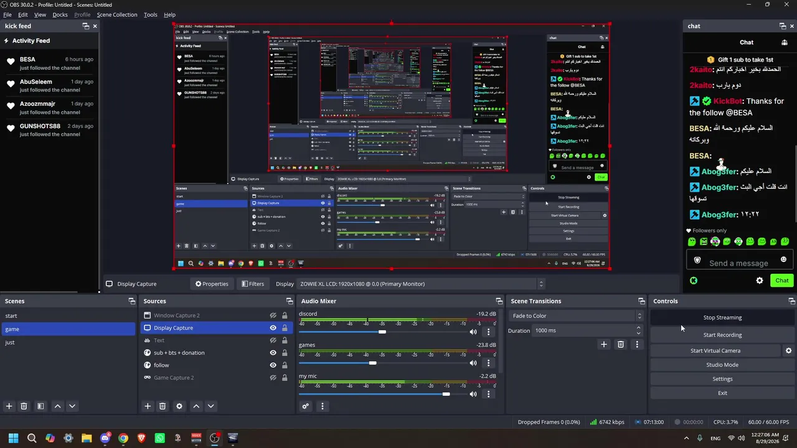Click the Stop Streaming button
This screenshot has height=448, width=797.
pyautogui.click(x=722, y=317)
